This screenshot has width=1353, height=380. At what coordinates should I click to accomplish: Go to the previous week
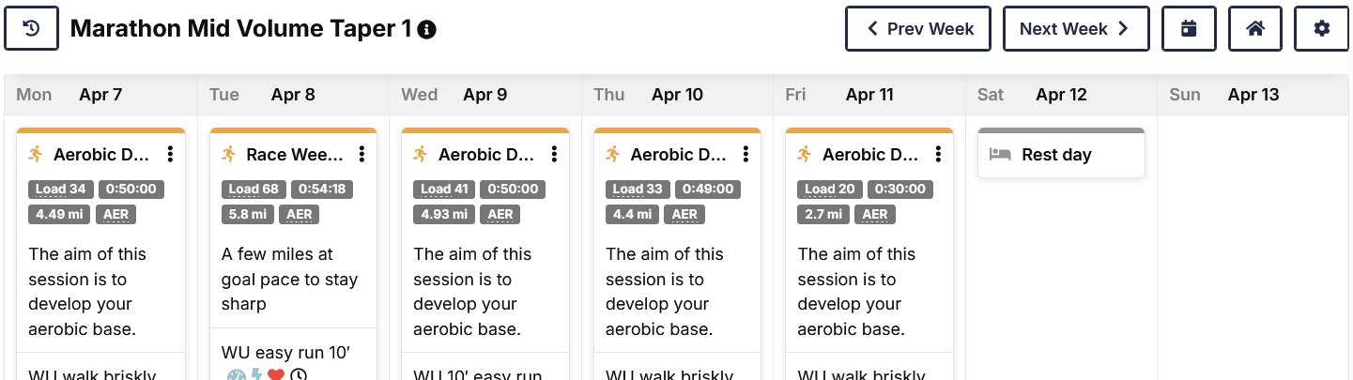pos(918,29)
